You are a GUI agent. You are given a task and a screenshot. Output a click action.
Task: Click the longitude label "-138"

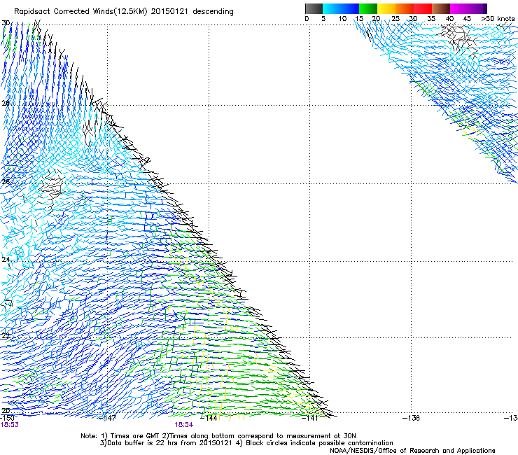[412, 418]
